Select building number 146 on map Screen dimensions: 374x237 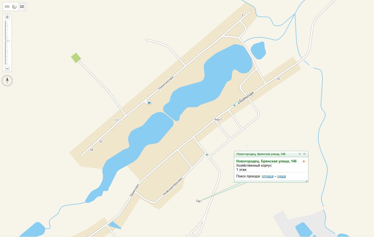(x=198, y=201)
